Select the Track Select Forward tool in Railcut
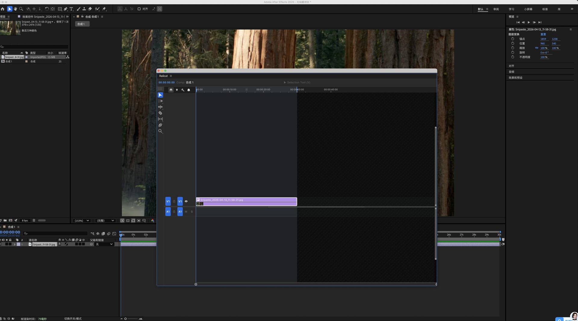Screen dimensions: 578x321 pyautogui.click(x=160, y=101)
